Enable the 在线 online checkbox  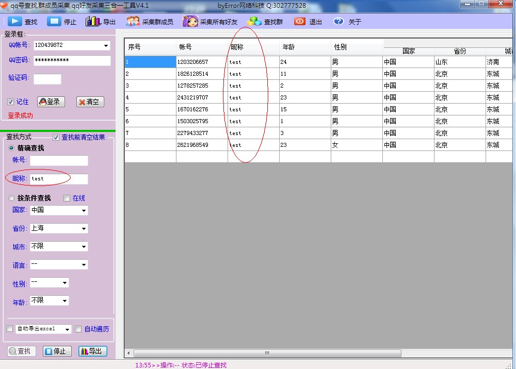(x=67, y=198)
